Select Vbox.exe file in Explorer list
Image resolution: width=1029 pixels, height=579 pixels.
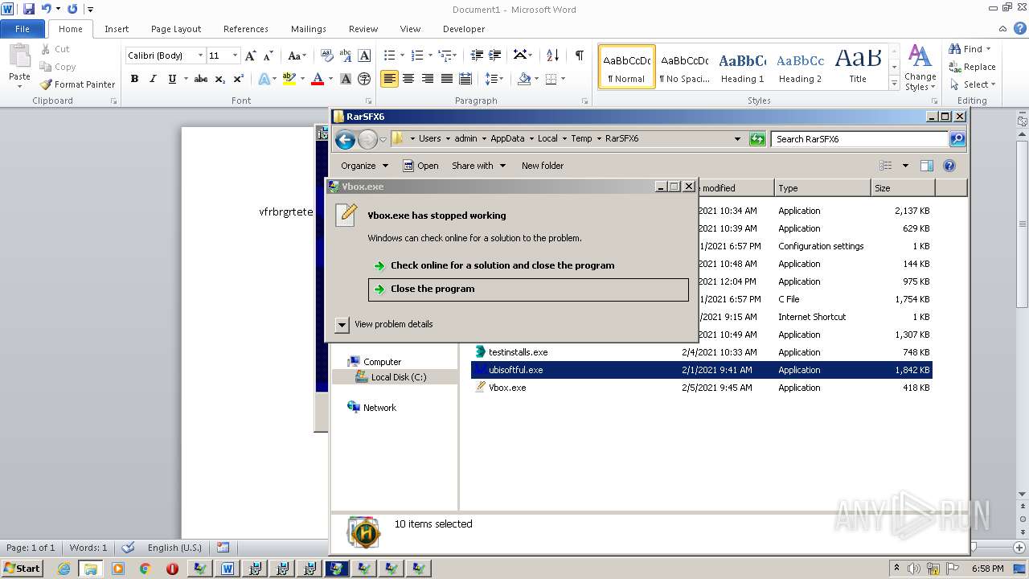point(507,388)
